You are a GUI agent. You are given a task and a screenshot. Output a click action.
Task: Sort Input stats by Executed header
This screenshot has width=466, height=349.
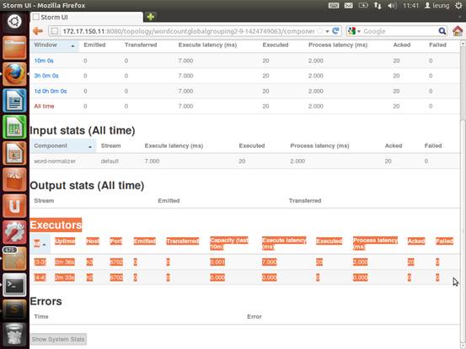tap(252, 145)
